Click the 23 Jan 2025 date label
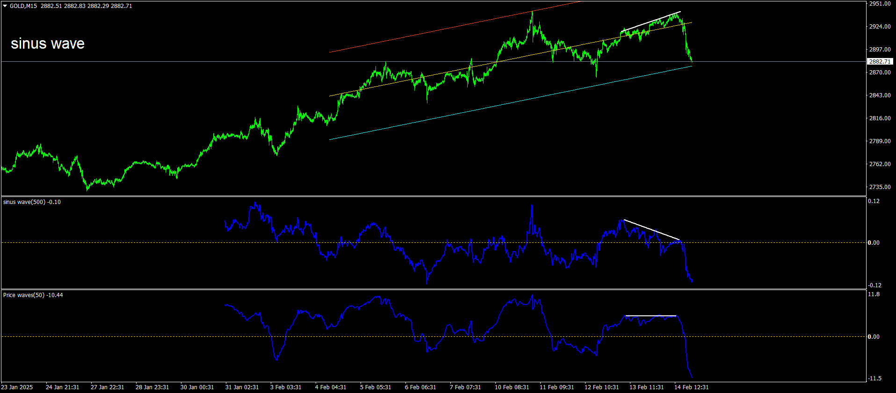Viewport: 896px width, 393px height. (x=17, y=387)
